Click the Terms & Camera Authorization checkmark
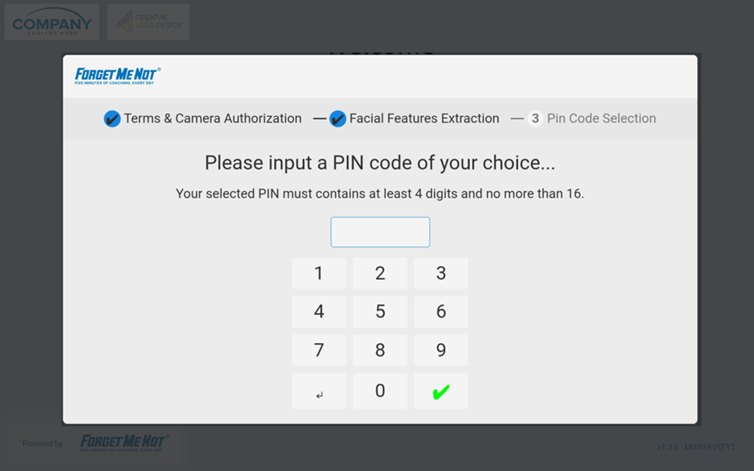This screenshot has height=471, width=754. click(x=112, y=119)
